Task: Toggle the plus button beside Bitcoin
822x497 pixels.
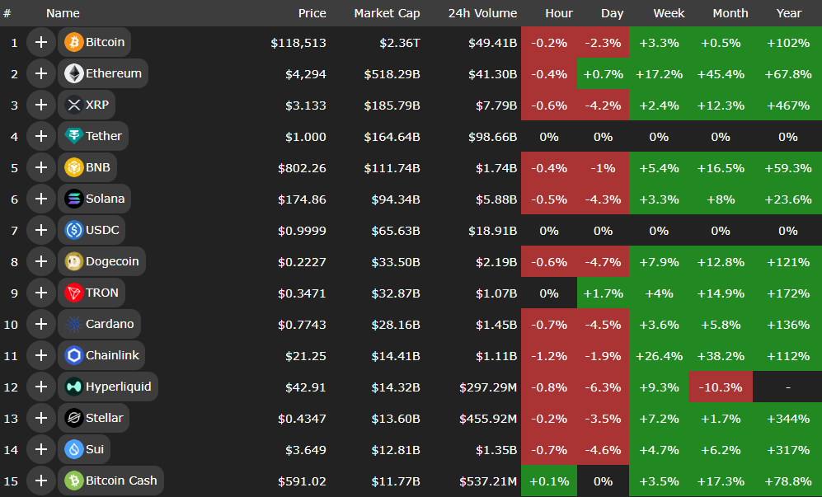Action: tap(40, 42)
